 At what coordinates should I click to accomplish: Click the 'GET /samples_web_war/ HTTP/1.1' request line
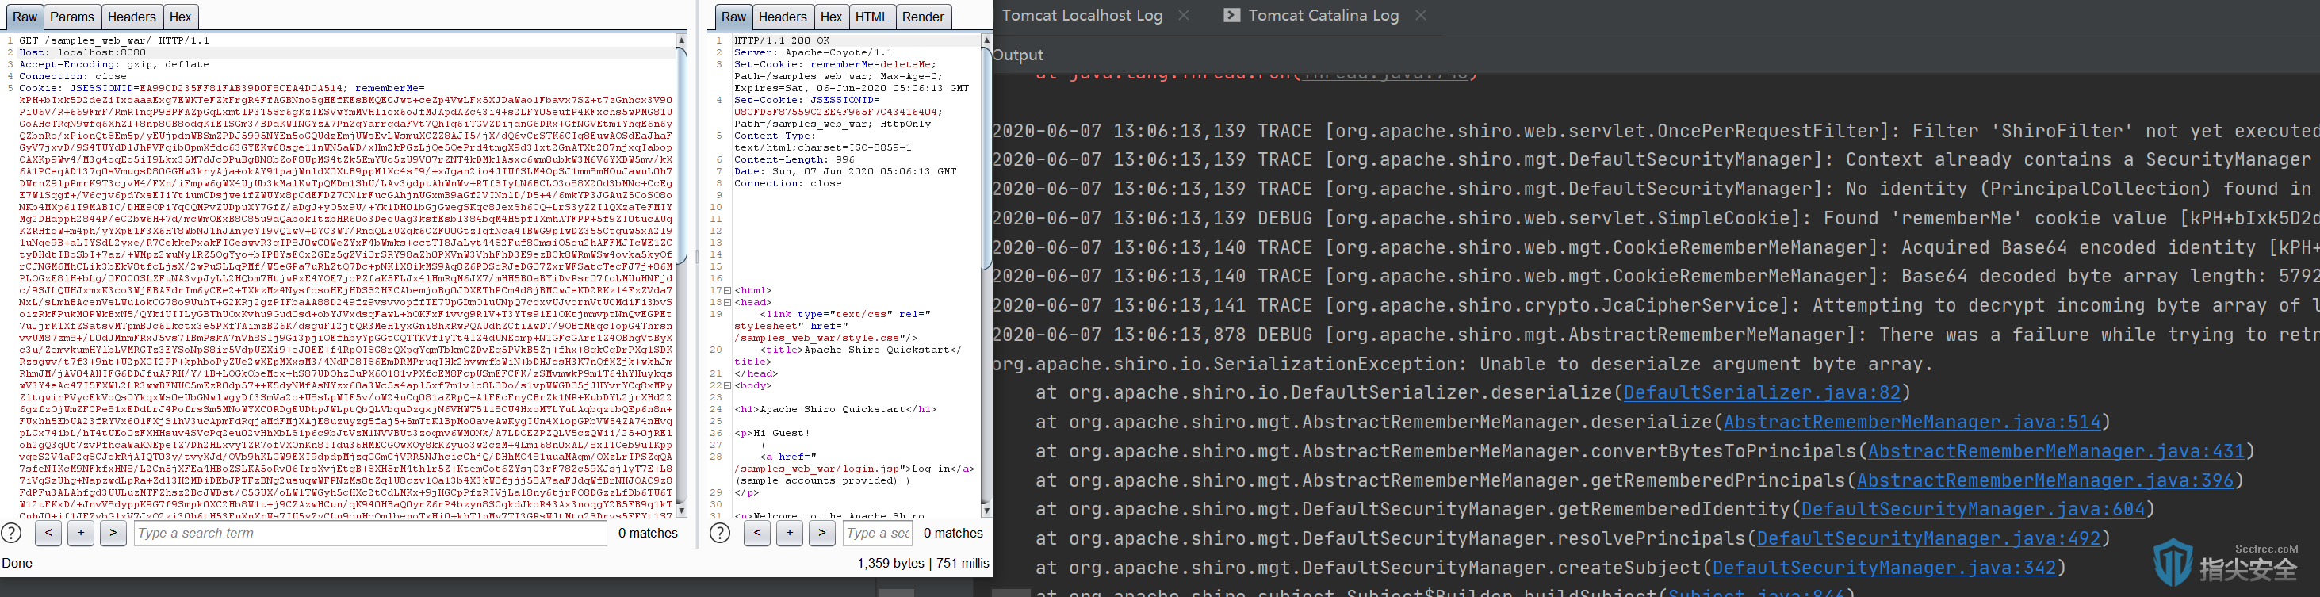coord(114,40)
